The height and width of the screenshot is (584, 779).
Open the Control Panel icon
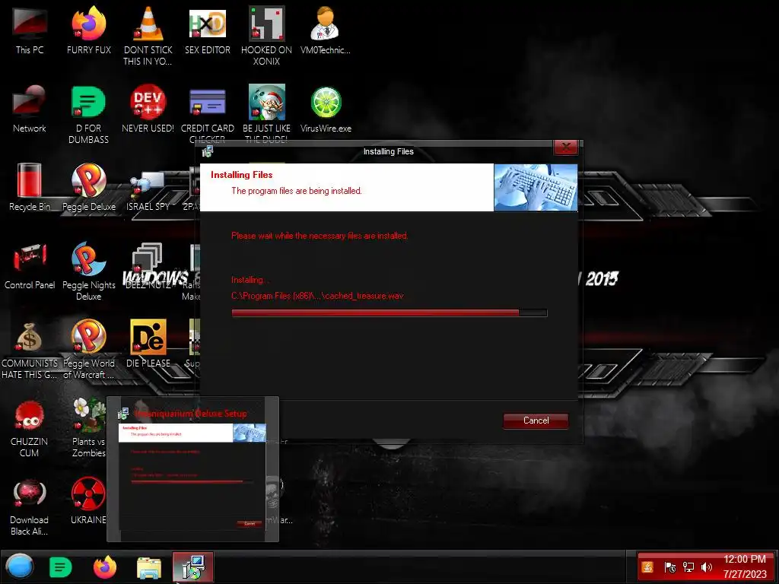click(30, 265)
